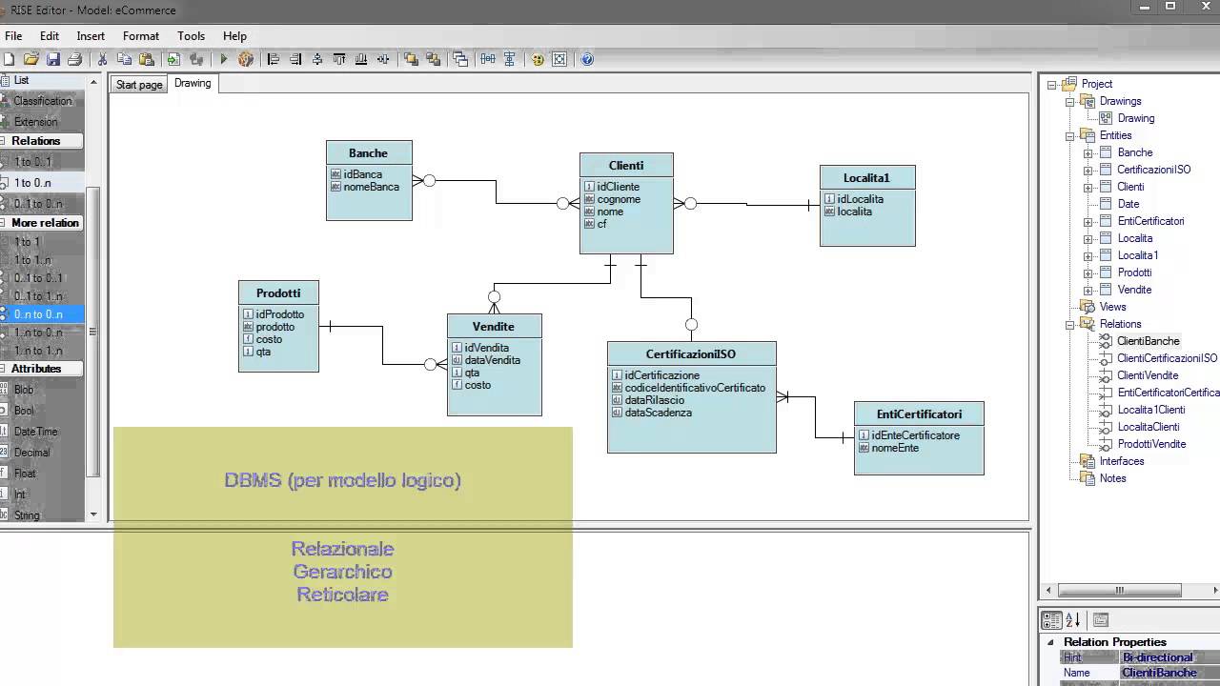Click the Attributes toolbox section header
Screen dimensions: 1220x686
click(x=42, y=369)
